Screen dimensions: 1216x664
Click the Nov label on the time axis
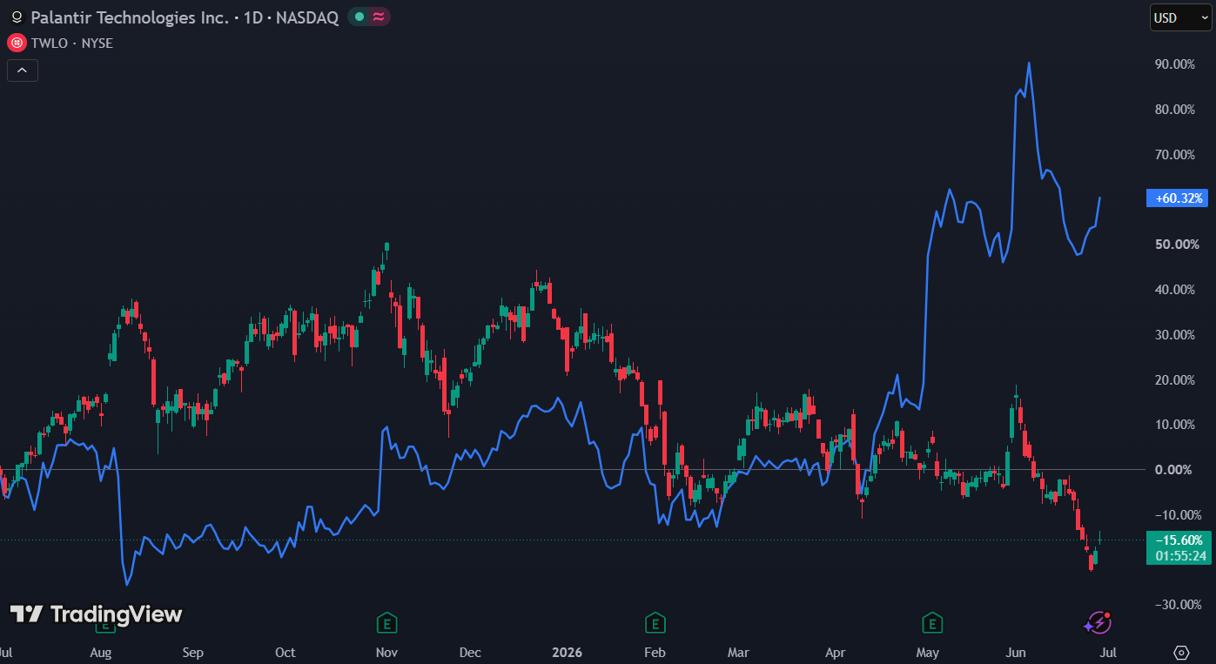tap(387, 653)
